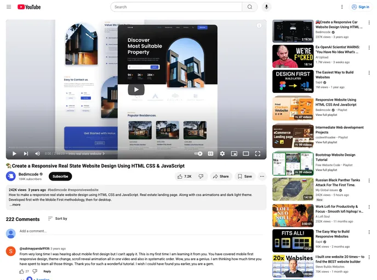Open options for Russian Black Panther Tanks

tap(369, 180)
